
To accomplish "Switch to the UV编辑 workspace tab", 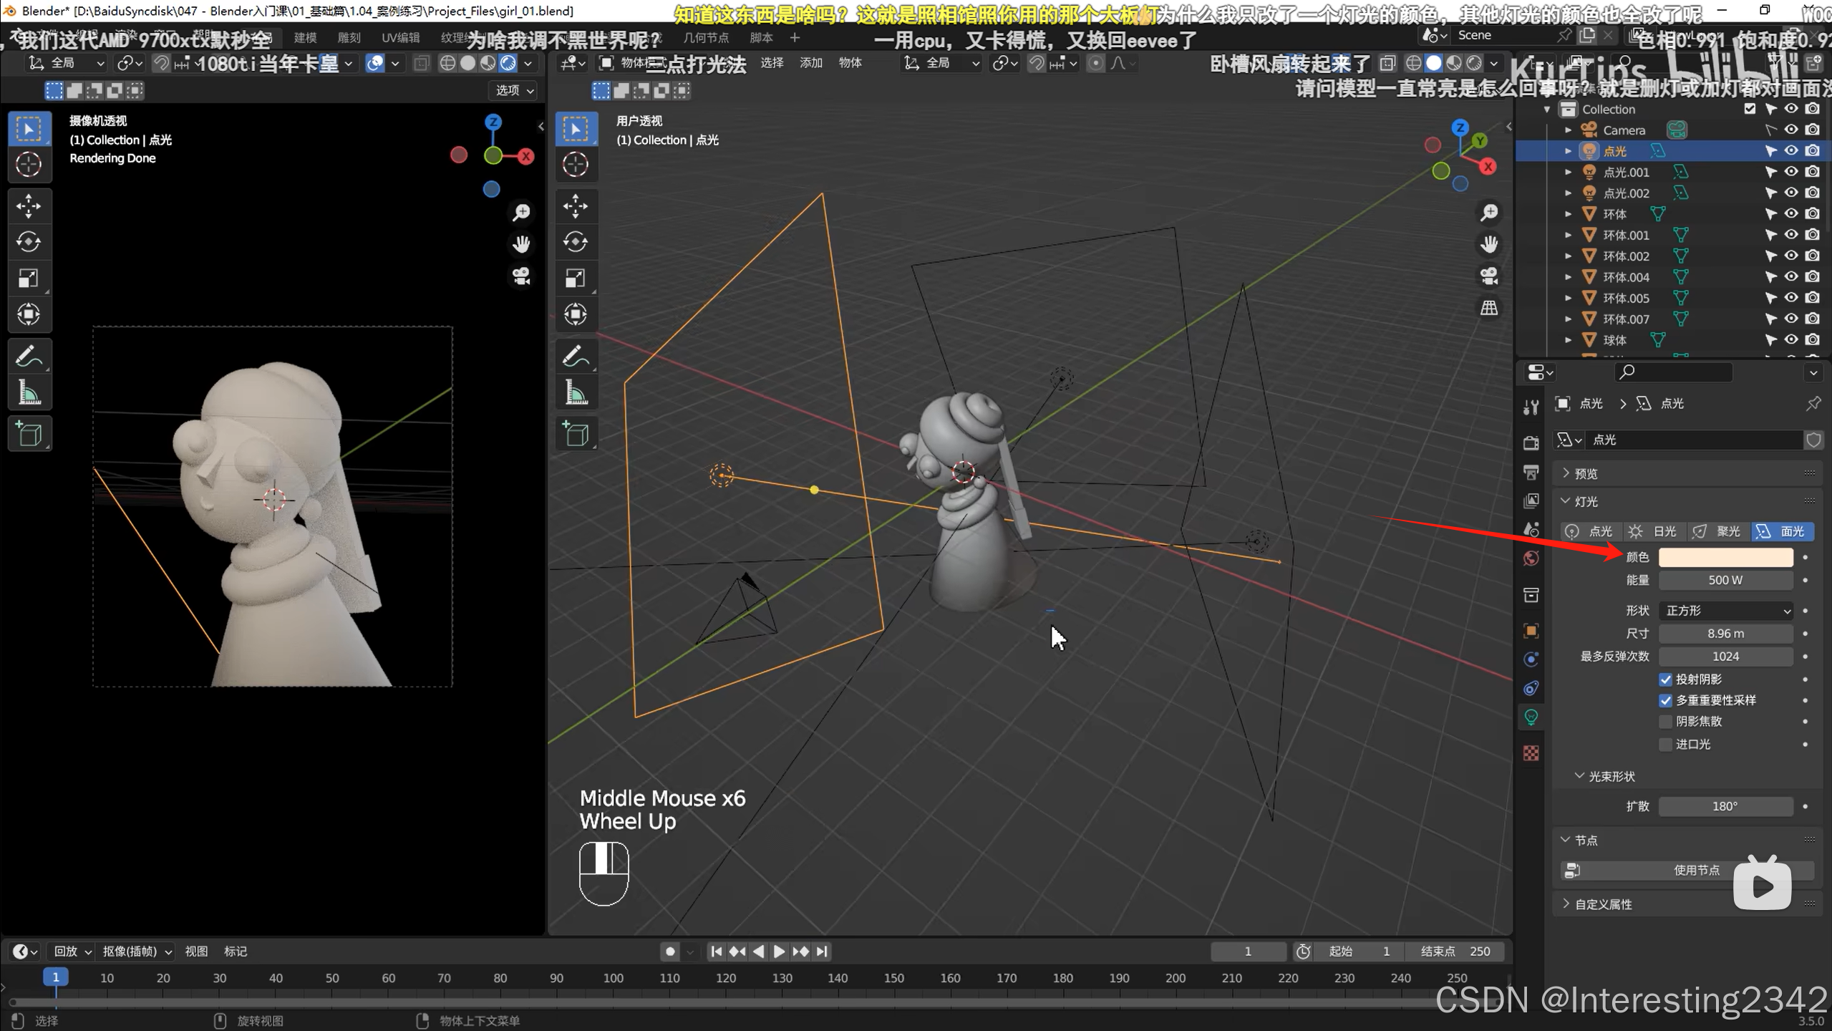I will [x=400, y=38].
